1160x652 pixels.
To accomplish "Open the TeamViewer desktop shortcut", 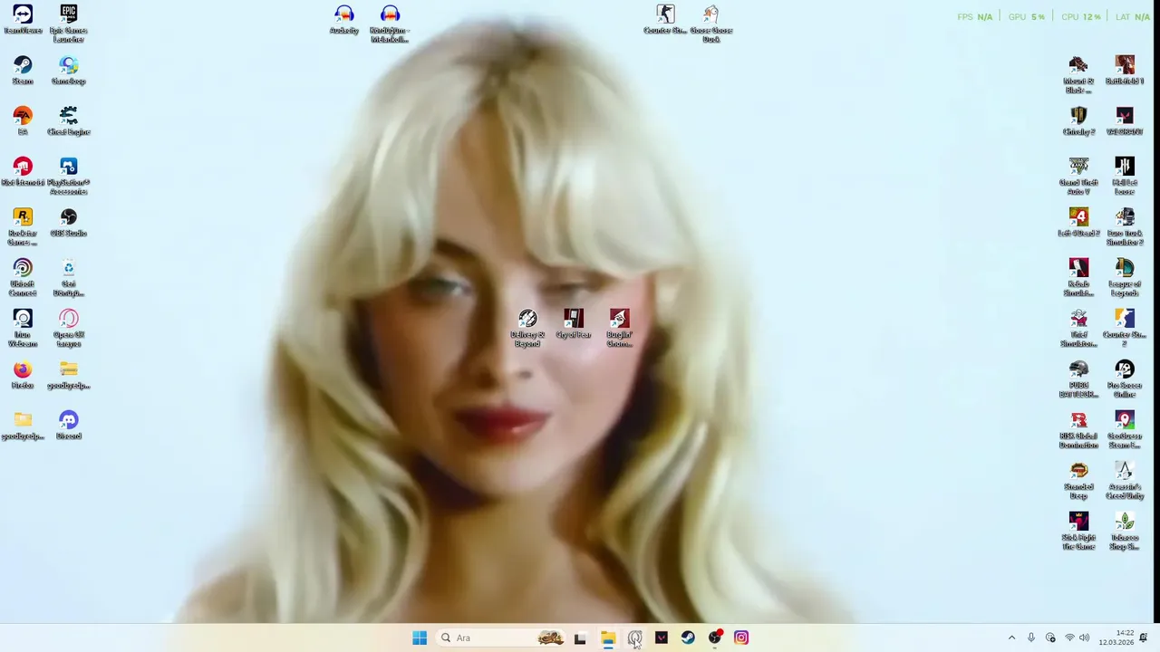I will pos(23,20).
